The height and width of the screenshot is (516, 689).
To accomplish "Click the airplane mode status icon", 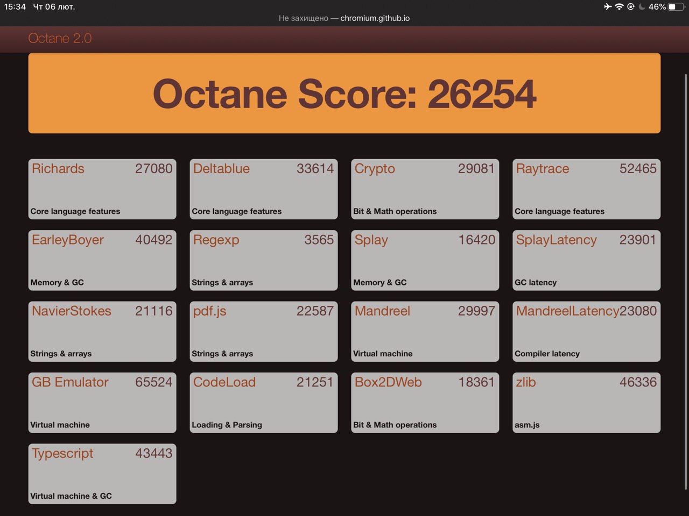I will (608, 7).
